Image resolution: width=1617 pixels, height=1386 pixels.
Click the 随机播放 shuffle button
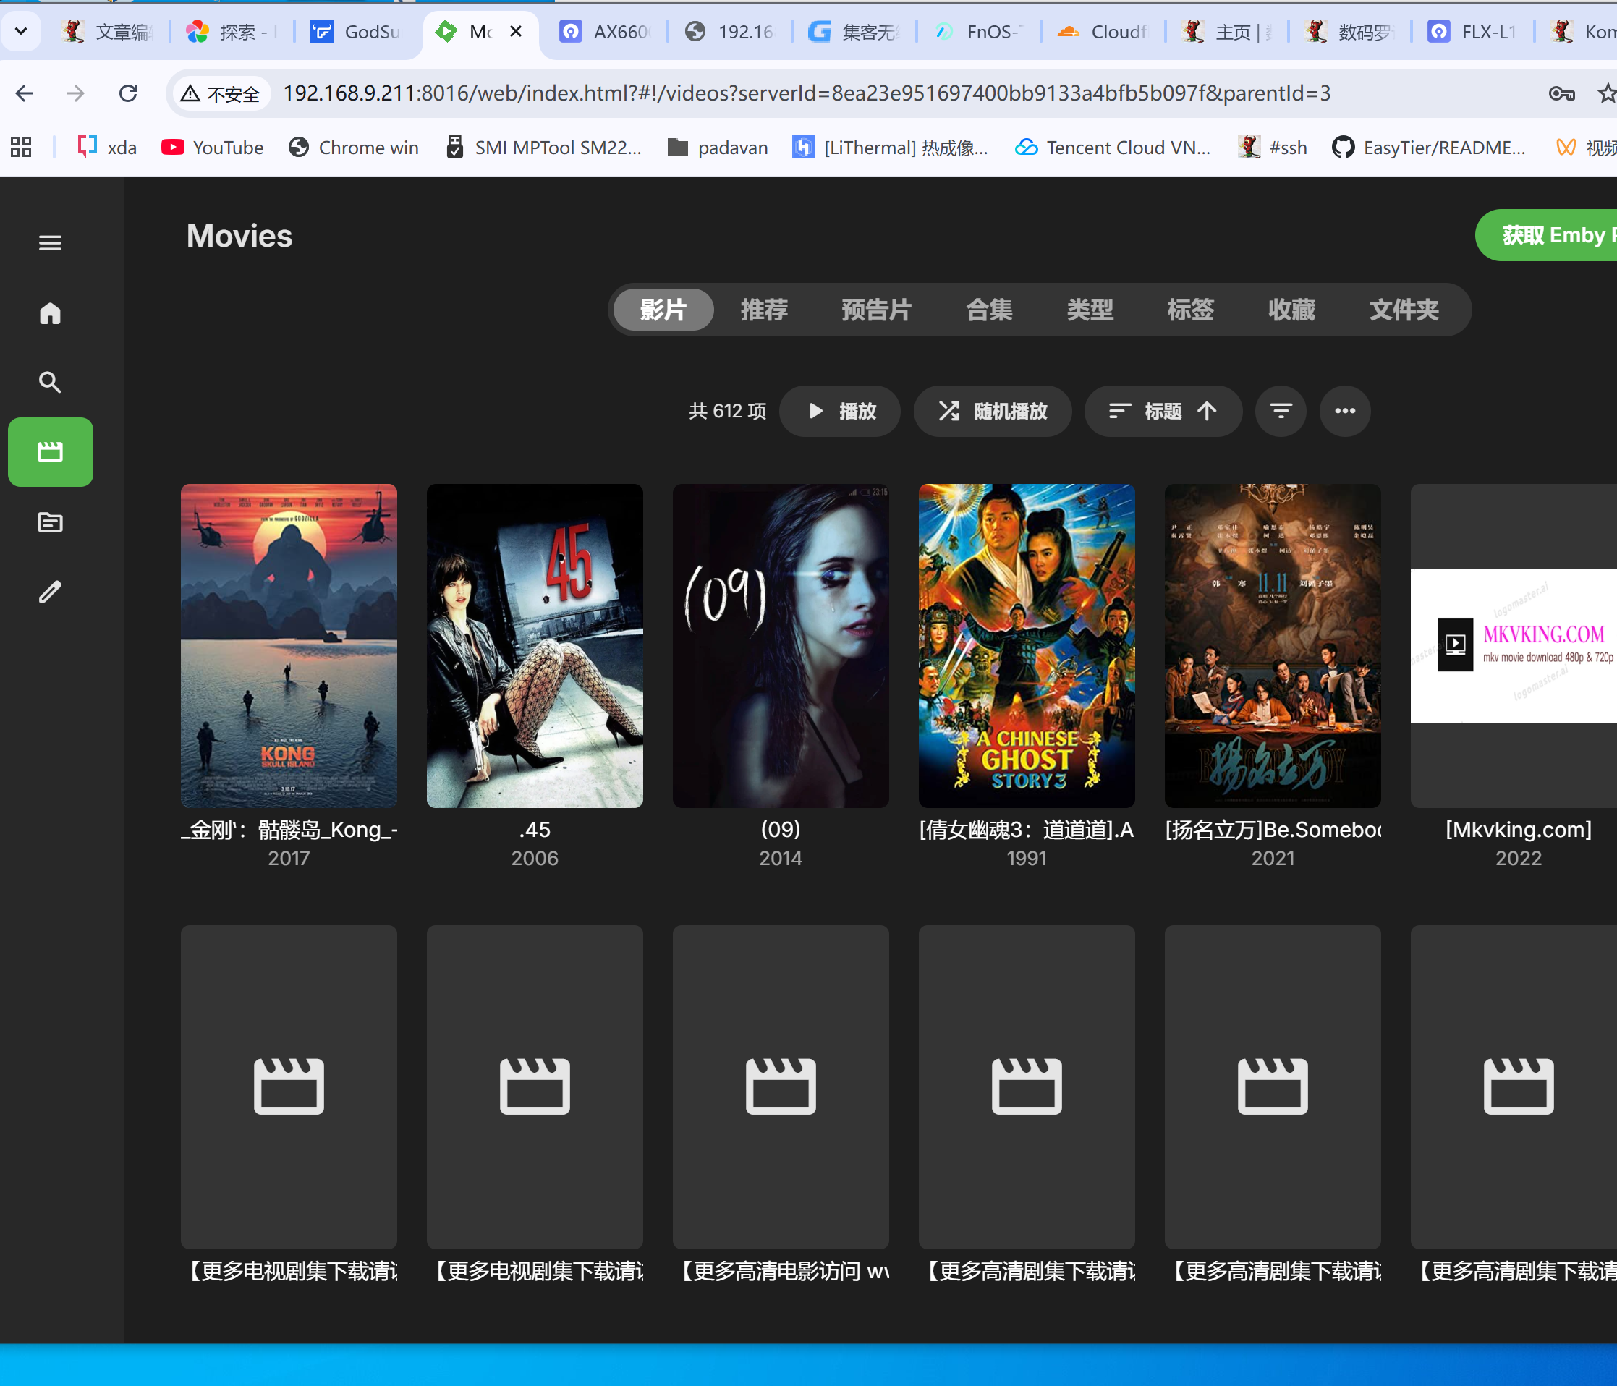click(x=992, y=410)
